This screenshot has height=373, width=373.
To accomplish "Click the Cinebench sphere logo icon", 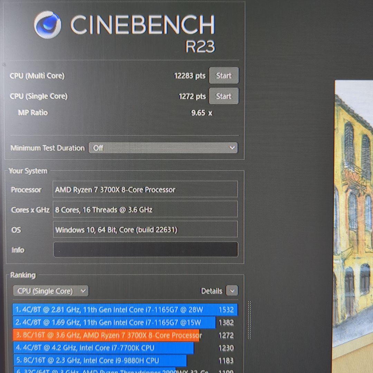I will [x=48, y=25].
